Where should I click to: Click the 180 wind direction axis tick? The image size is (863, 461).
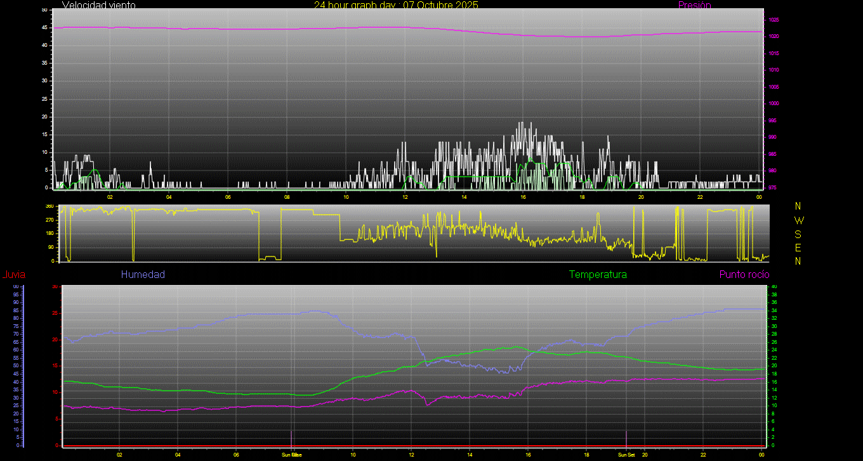pos(49,234)
